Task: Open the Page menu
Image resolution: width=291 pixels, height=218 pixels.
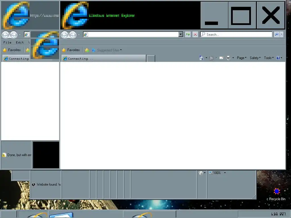Action: point(242,58)
